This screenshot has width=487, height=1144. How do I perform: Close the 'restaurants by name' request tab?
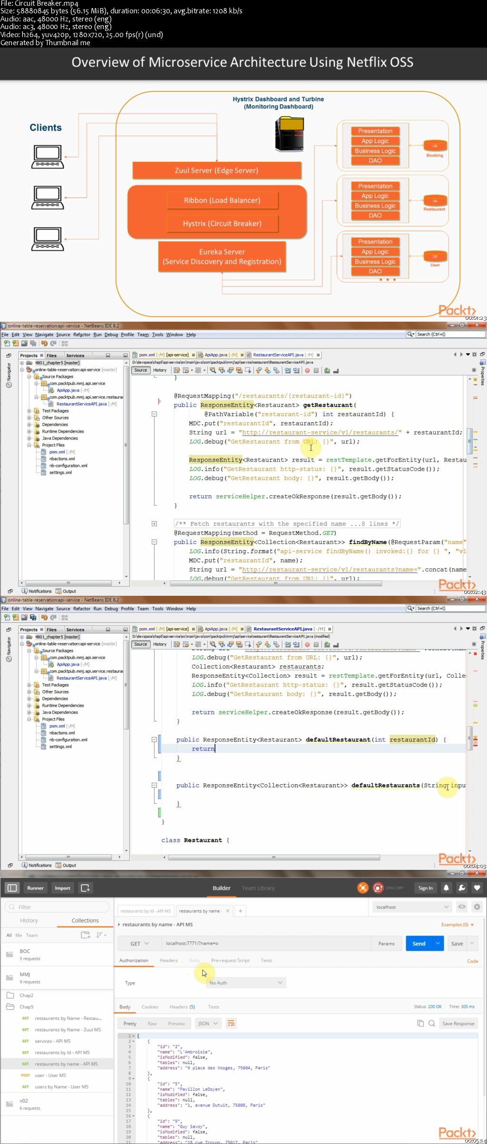pos(227,911)
